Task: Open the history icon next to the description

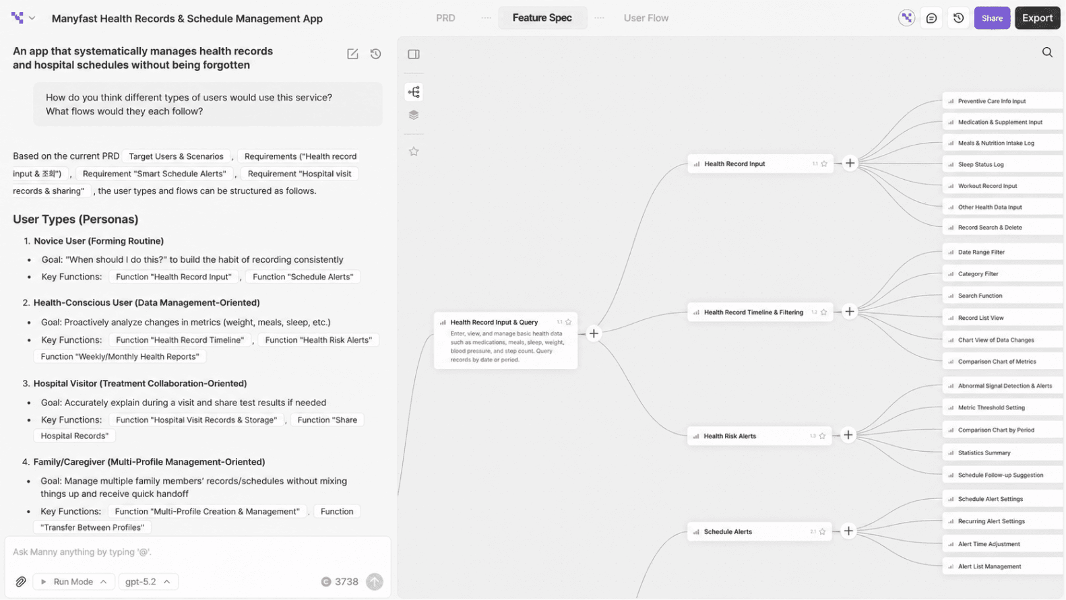Action: (375, 54)
